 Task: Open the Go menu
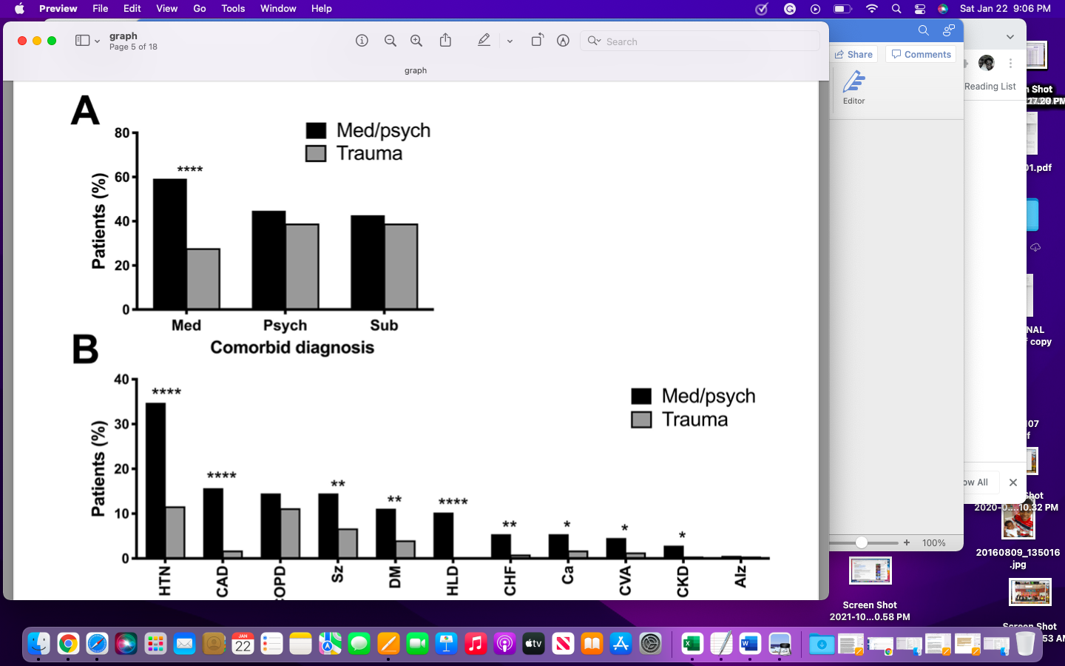point(200,9)
